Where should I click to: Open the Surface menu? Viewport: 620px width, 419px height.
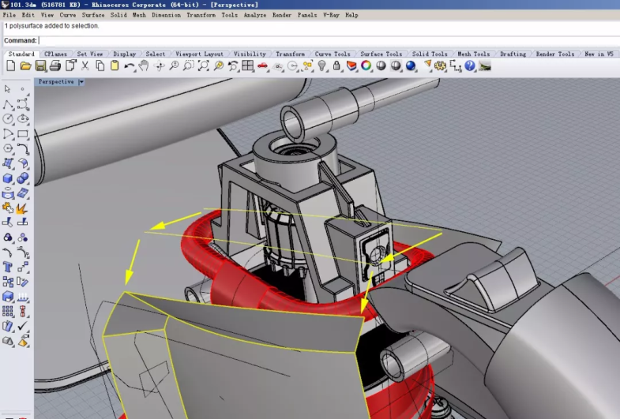(93, 15)
